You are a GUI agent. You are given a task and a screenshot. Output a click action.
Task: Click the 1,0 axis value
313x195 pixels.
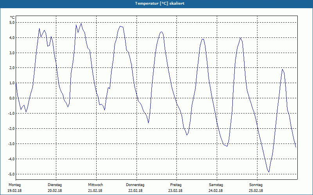(12, 83)
